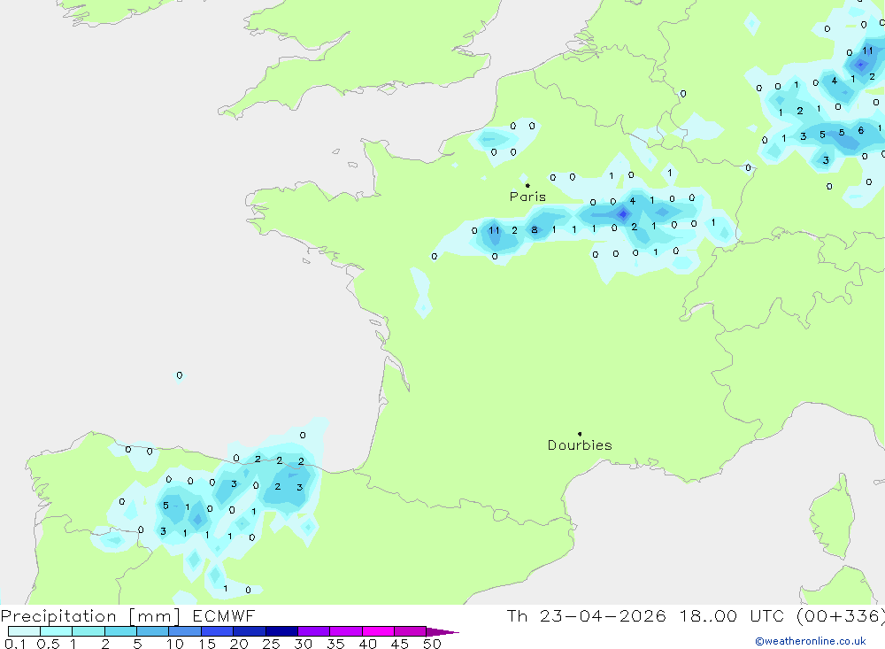Pick the 25–30 mm legend swatch
Viewport: 885px width, 649px height.
point(281,631)
